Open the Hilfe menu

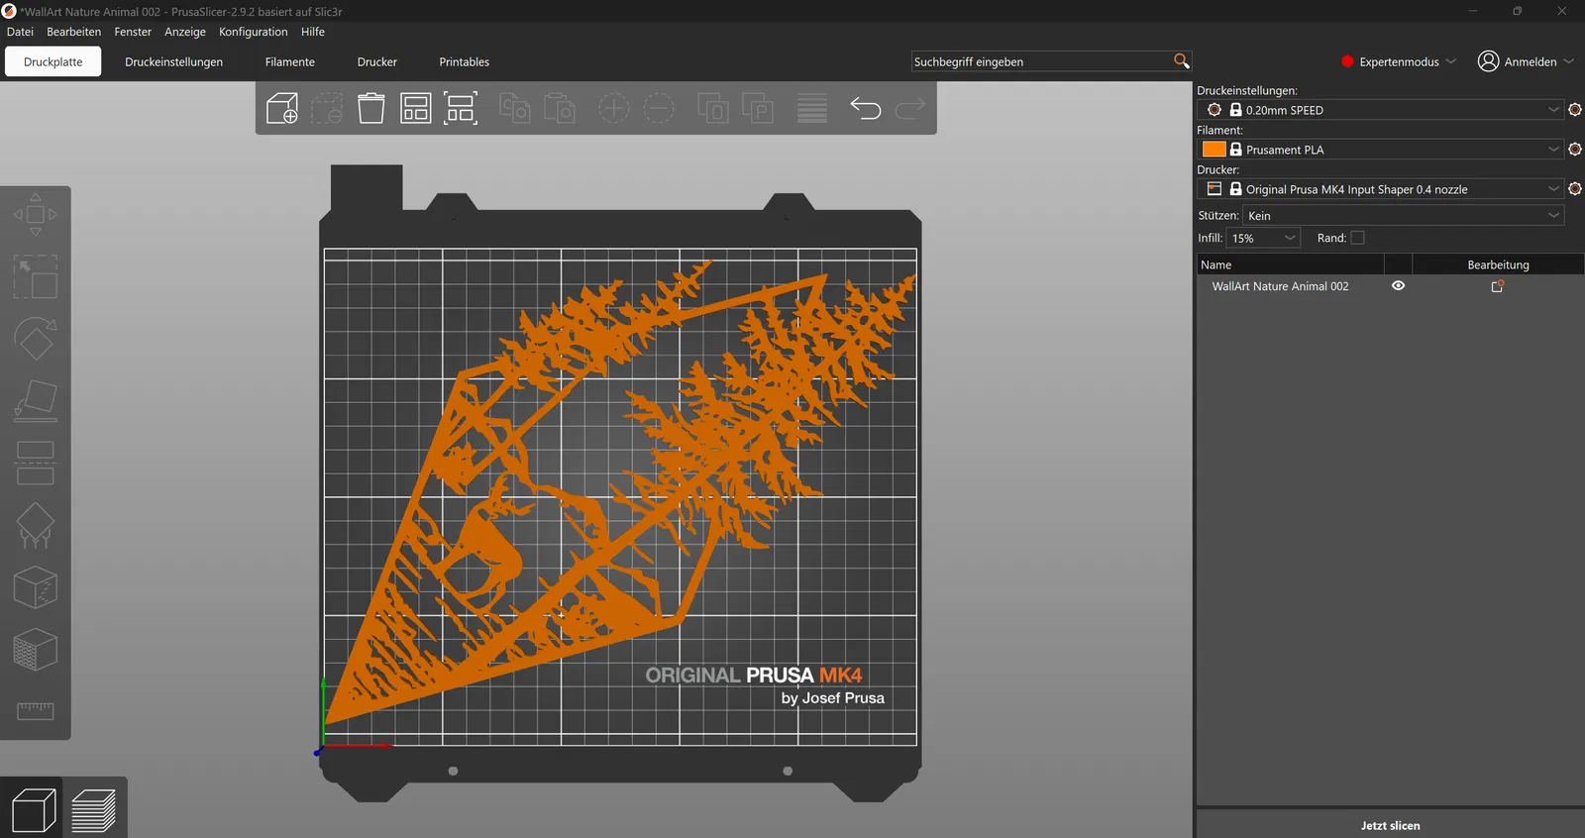point(313,32)
